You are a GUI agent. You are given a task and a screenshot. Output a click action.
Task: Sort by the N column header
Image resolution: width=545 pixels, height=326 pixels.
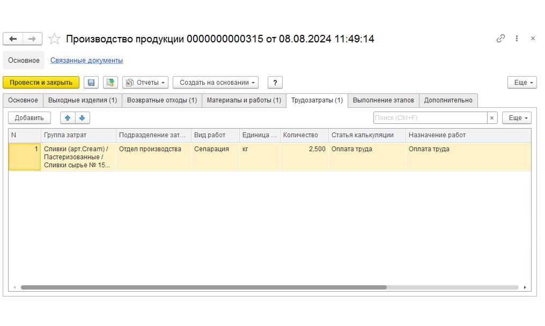[x=25, y=135]
